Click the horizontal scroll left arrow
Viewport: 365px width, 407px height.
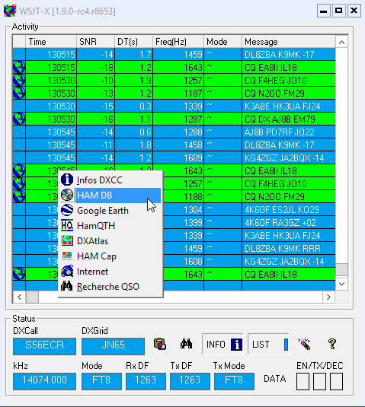[19, 297]
